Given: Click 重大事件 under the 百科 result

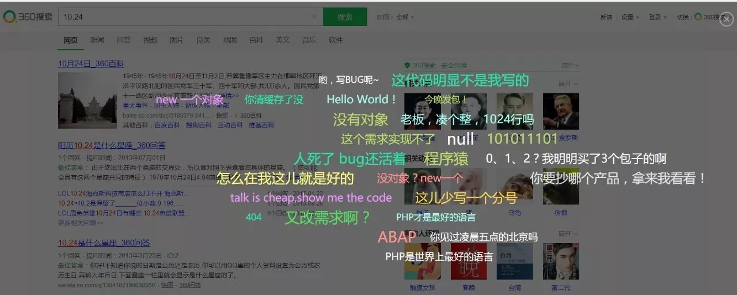Looking at the screenshot, I should click(135, 105).
